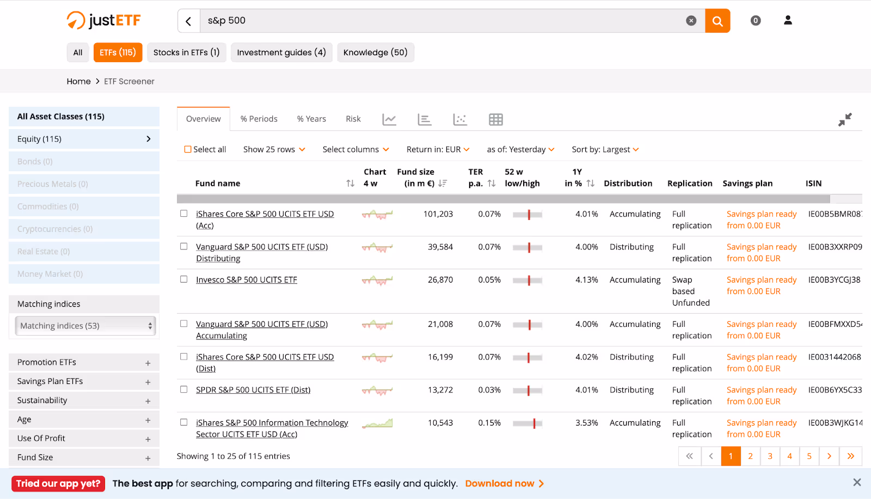Select ETFs (115) search tab
871x499 pixels.
(x=118, y=52)
